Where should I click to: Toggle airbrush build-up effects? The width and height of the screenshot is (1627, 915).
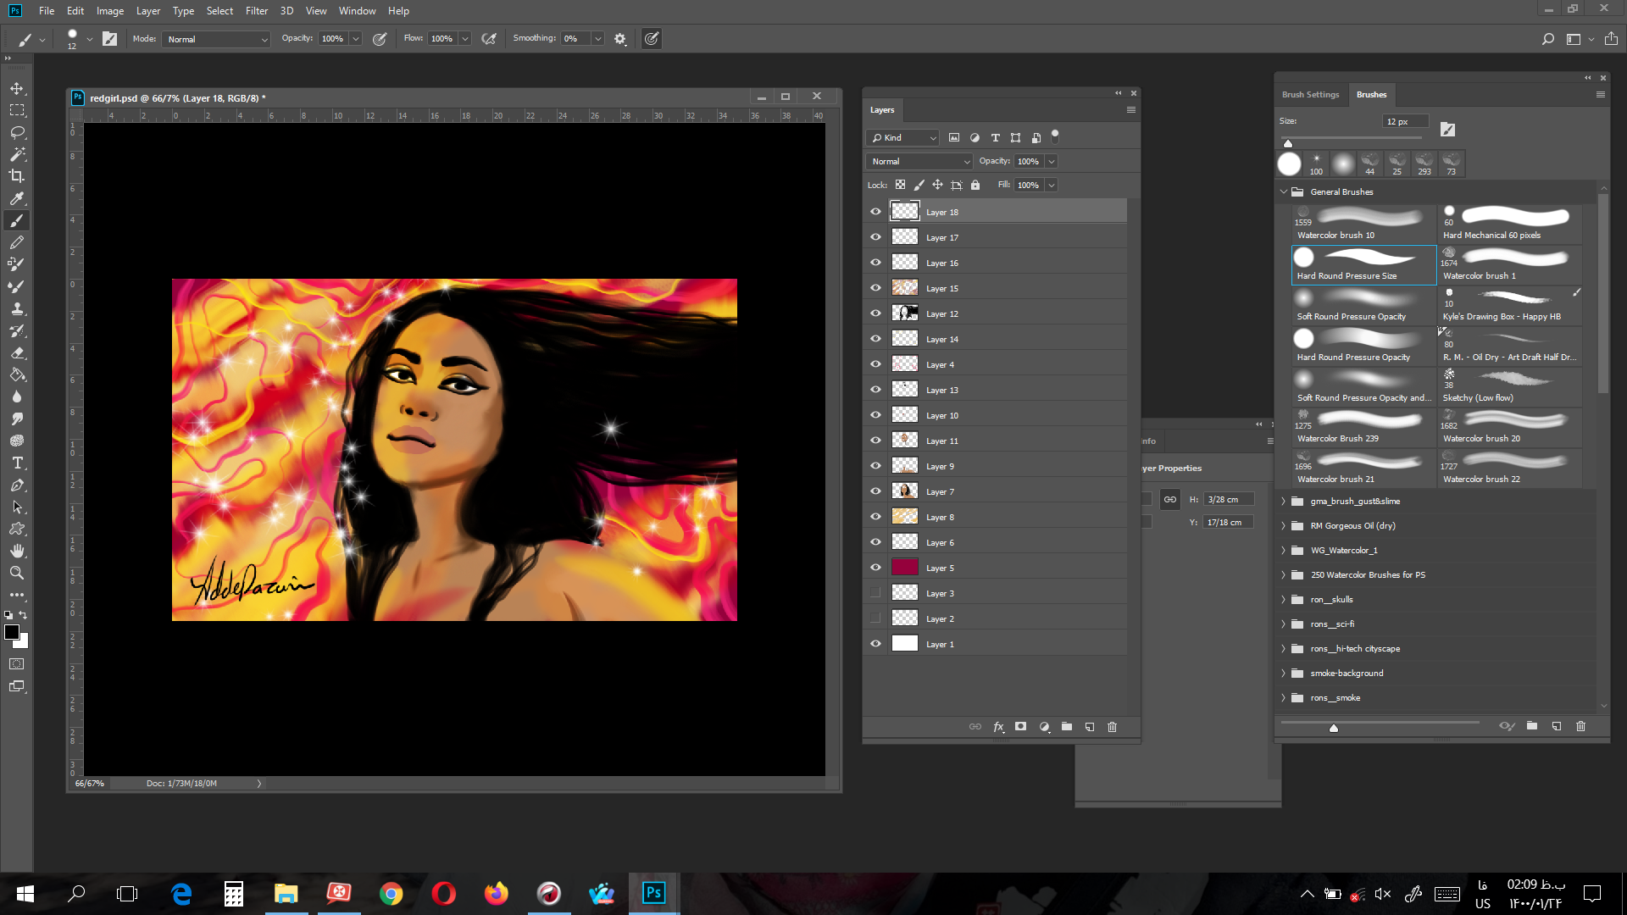point(489,39)
